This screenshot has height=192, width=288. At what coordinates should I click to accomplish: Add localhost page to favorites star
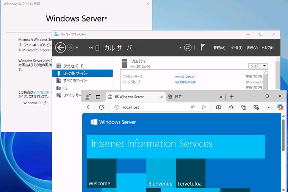coord(204,107)
